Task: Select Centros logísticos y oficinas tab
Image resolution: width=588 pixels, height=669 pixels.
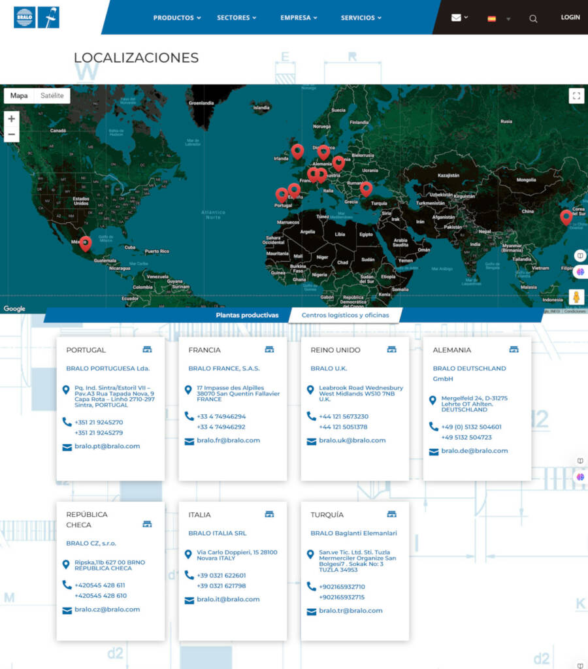Action: [x=345, y=315]
